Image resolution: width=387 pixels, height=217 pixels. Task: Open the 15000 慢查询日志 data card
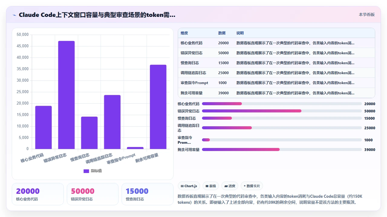coord(147,194)
